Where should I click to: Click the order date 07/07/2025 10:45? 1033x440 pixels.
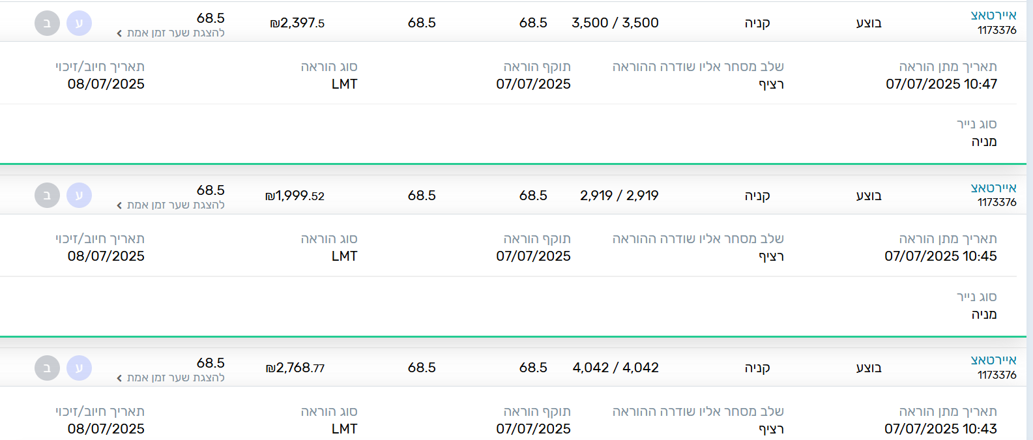coord(940,256)
